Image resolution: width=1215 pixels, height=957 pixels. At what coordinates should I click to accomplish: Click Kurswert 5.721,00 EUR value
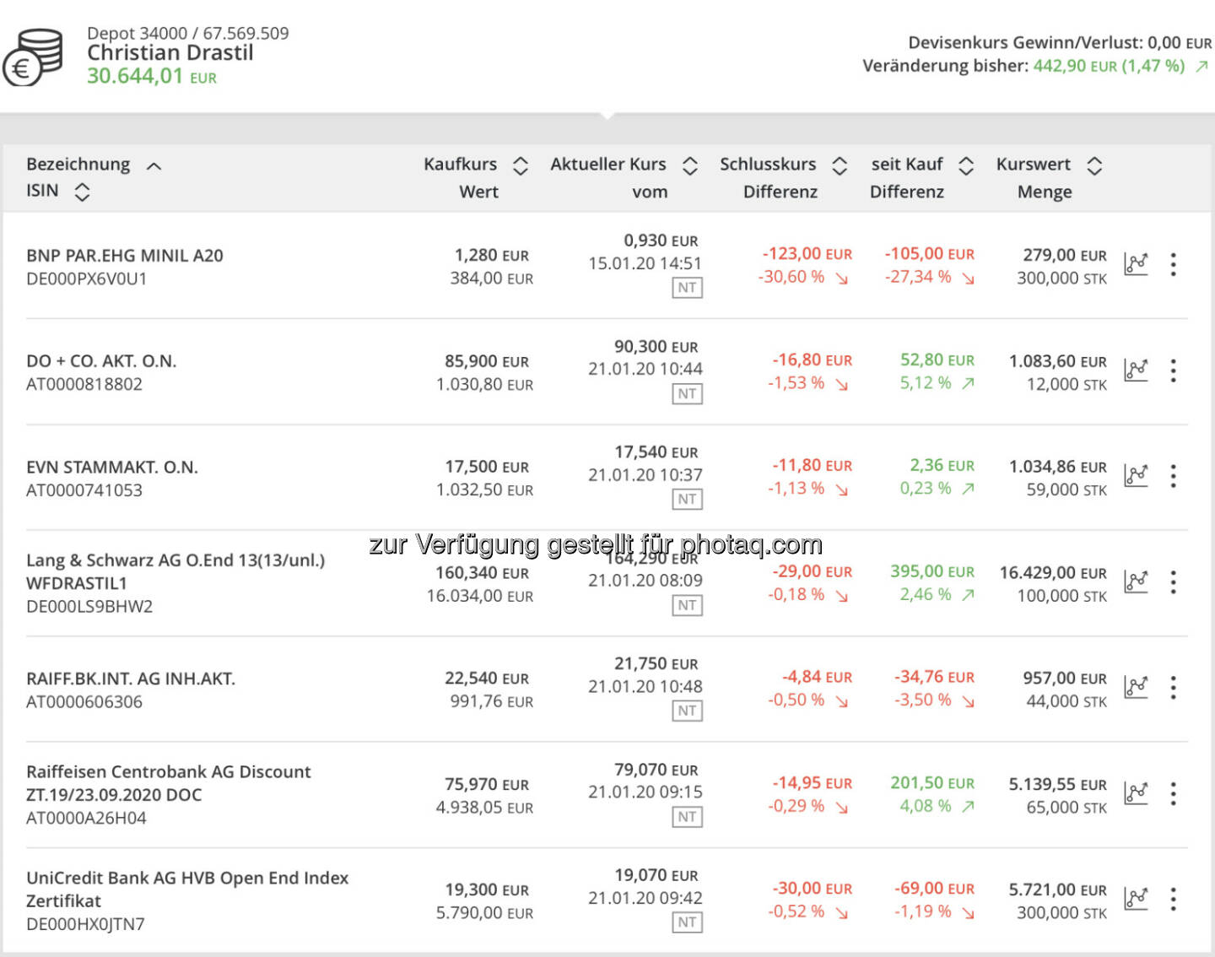1058,889
